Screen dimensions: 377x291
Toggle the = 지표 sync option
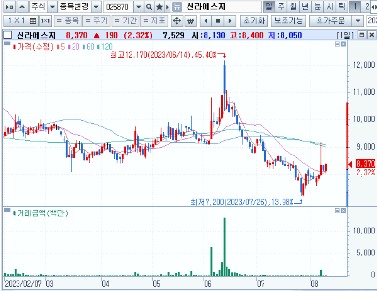click(154, 21)
